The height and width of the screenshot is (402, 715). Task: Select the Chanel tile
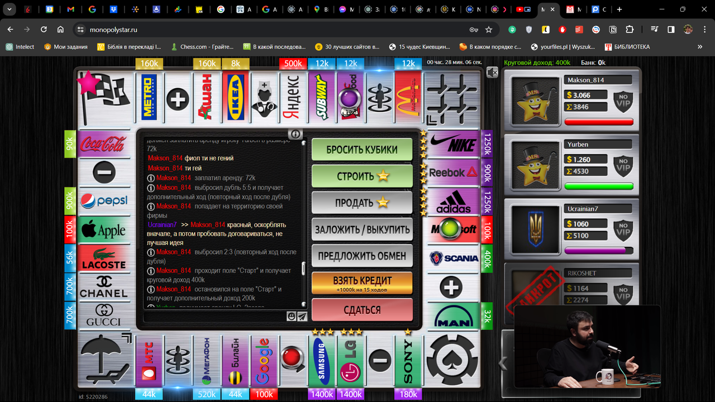point(103,287)
